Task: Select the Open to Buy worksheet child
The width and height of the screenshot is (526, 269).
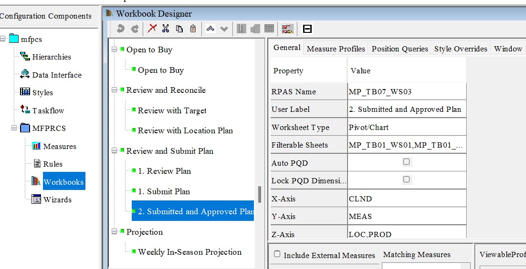Action: pos(161,70)
